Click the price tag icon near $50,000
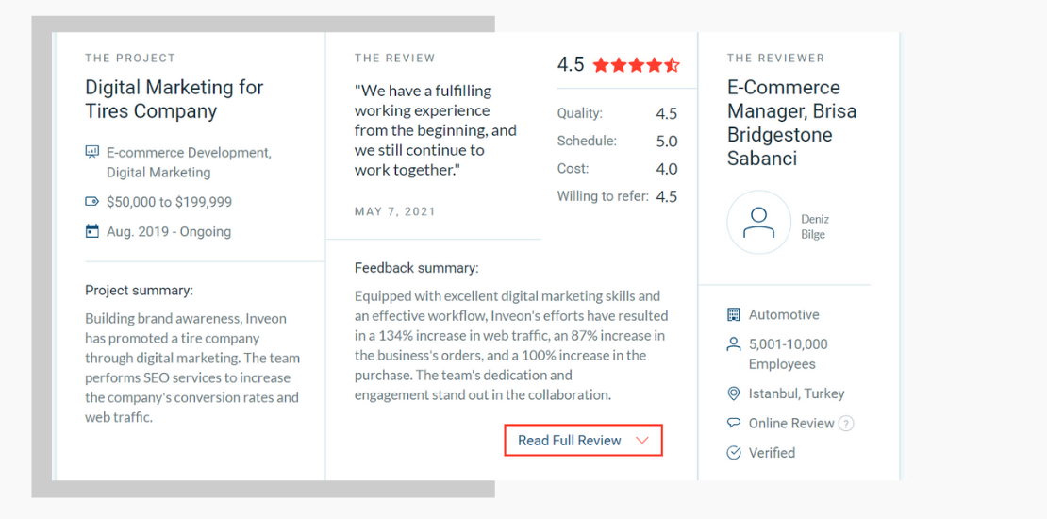 tap(92, 201)
